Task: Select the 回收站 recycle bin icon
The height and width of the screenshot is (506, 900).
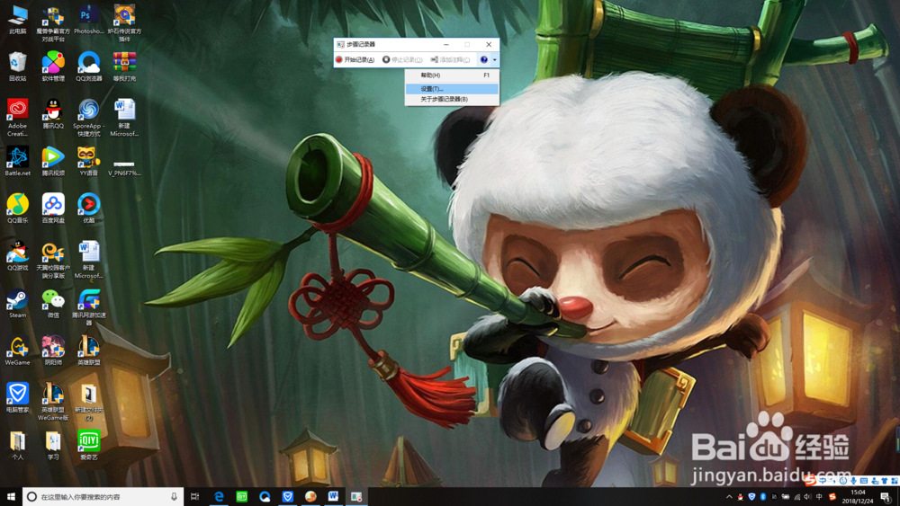Action: coord(18,67)
